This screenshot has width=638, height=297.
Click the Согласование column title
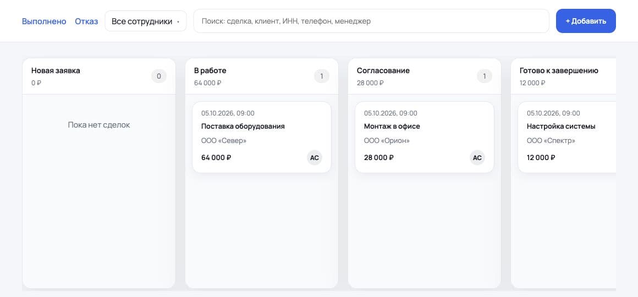pos(383,70)
